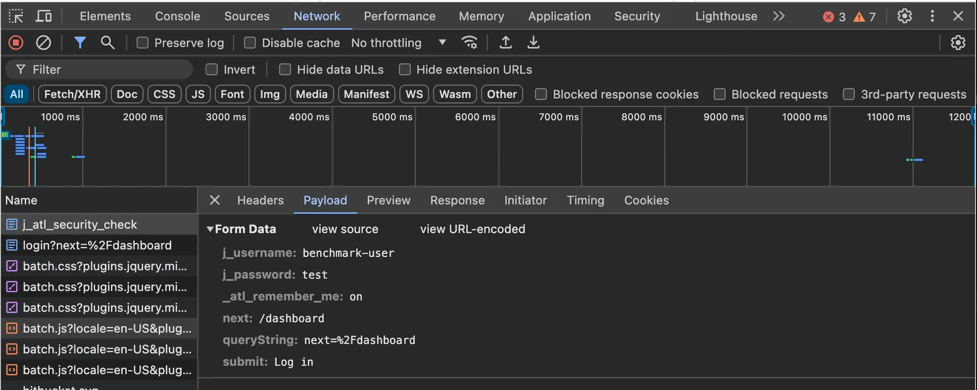Viewport: 977px width, 390px height.
Task: Open Network panel settings gear
Action: 958,43
